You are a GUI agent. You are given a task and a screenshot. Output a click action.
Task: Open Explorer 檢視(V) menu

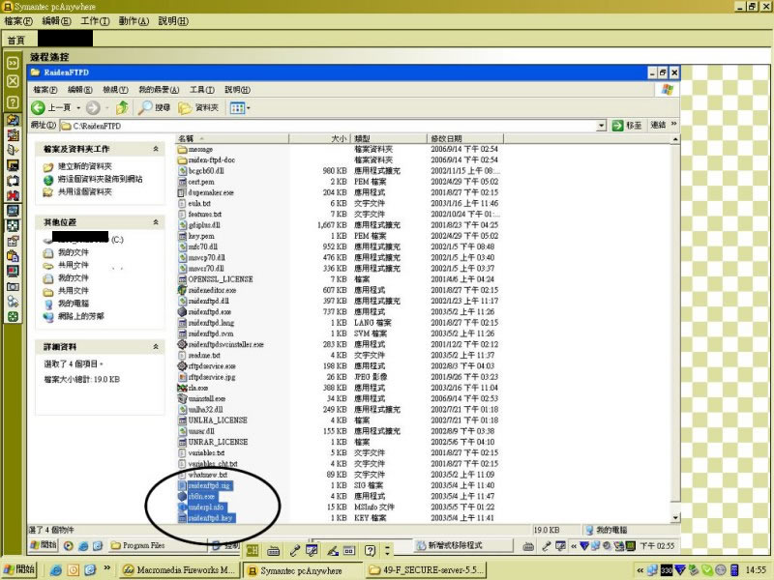pyautogui.click(x=115, y=90)
